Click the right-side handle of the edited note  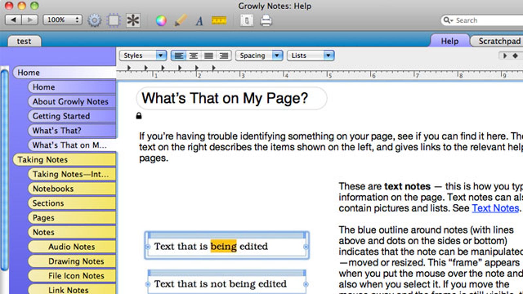pos(306,247)
